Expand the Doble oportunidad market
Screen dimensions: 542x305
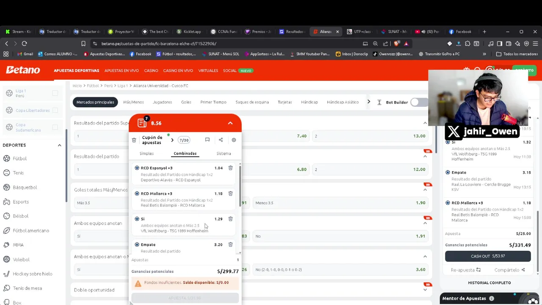(x=425, y=290)
